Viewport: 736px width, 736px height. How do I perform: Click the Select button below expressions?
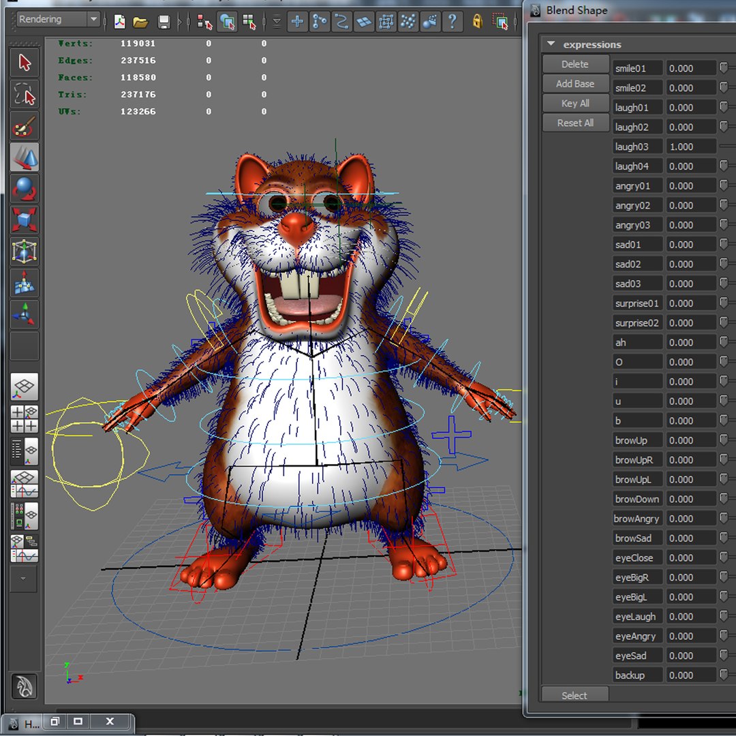click(x=574, y=694)
